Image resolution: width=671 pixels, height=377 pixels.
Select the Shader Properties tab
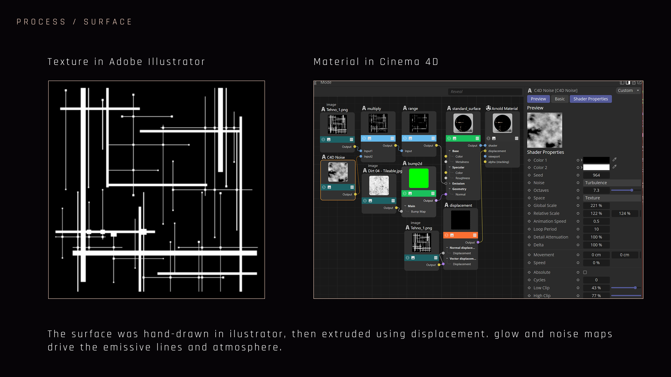click(x=591, y=99)
